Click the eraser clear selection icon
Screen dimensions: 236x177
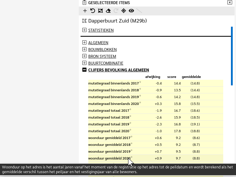click(108, 11)
